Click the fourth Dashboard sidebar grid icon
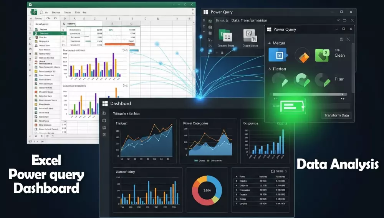The height and width of the screenshot is (218, 384). tap(104, 134)
